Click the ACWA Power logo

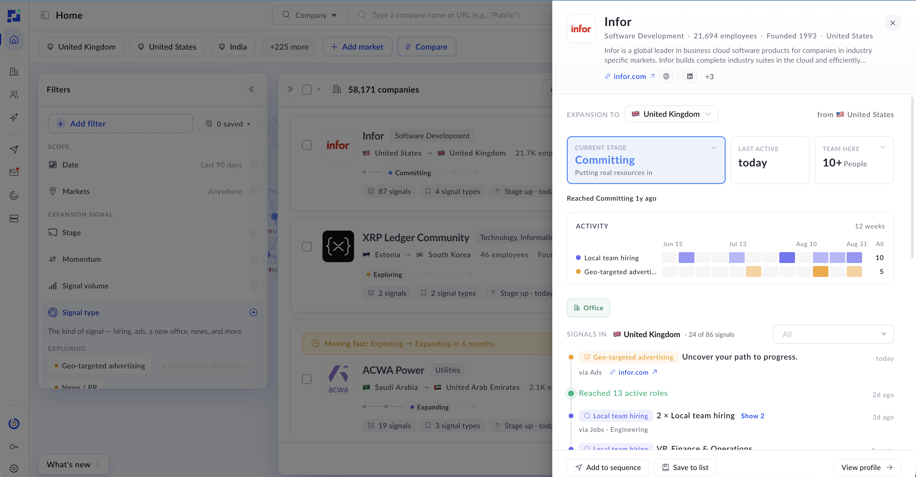[338, 379]
